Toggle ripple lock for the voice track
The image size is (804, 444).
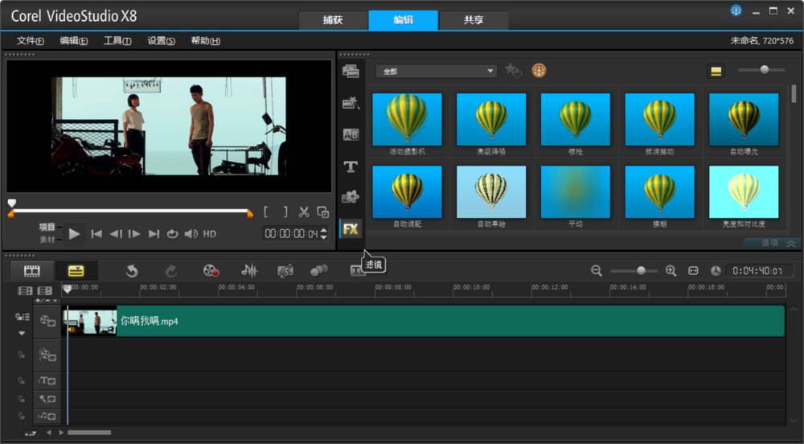[22, 399]
